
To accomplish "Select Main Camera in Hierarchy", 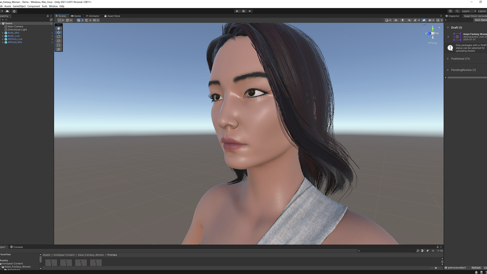I will pyautogui.click(x=15, y=26).
